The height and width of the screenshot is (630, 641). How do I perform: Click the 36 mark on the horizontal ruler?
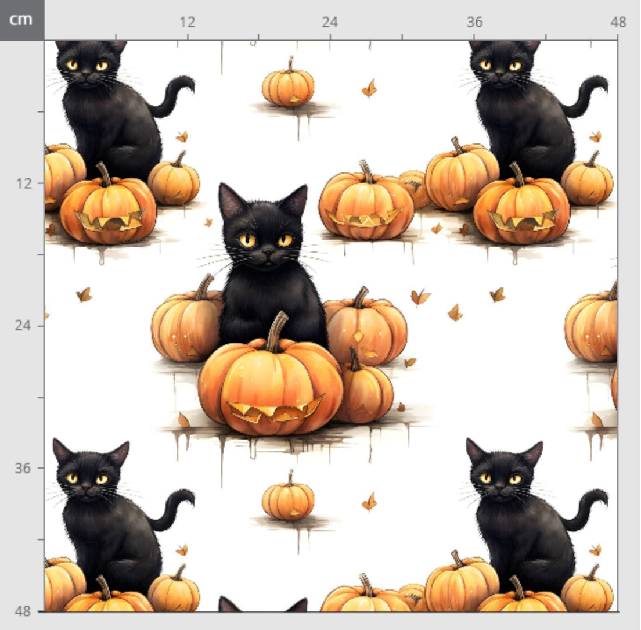coord(474,23)
